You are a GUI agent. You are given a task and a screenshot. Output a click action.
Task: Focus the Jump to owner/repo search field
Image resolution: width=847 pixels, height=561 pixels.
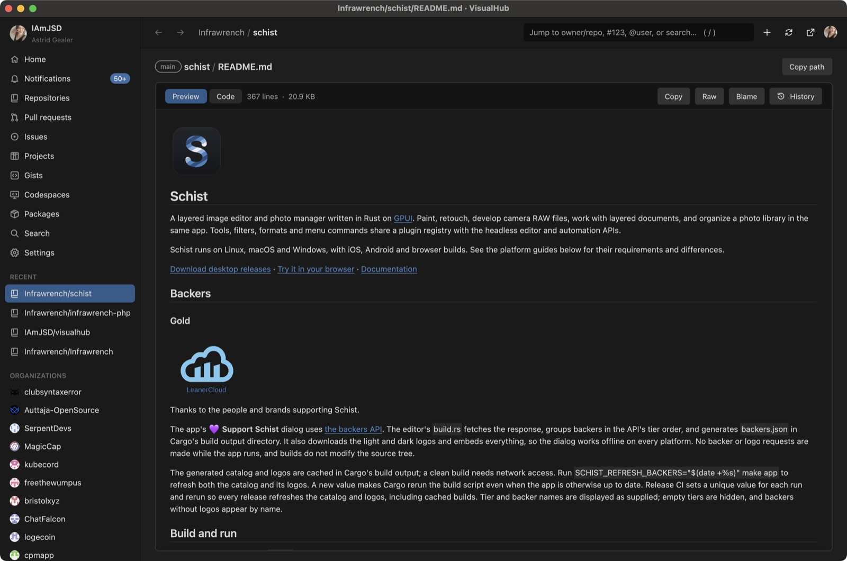tap(638, 32)
